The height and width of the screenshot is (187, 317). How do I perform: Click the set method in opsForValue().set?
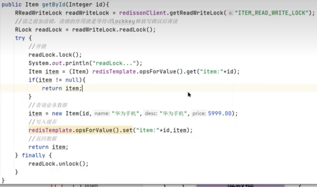tap(125, 130)
